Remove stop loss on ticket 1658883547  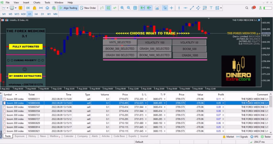146,107
